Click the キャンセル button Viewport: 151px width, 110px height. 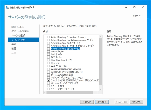click(x=136, y=102)
